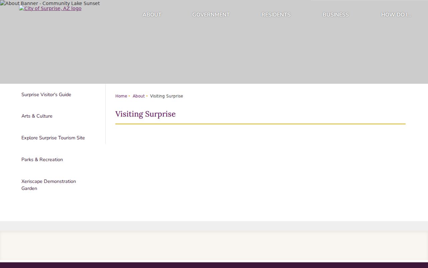This screenshot has height=268, width=428.
Task: Open Parks & Recreation in sidebar
Action: (x=42, y=159)
